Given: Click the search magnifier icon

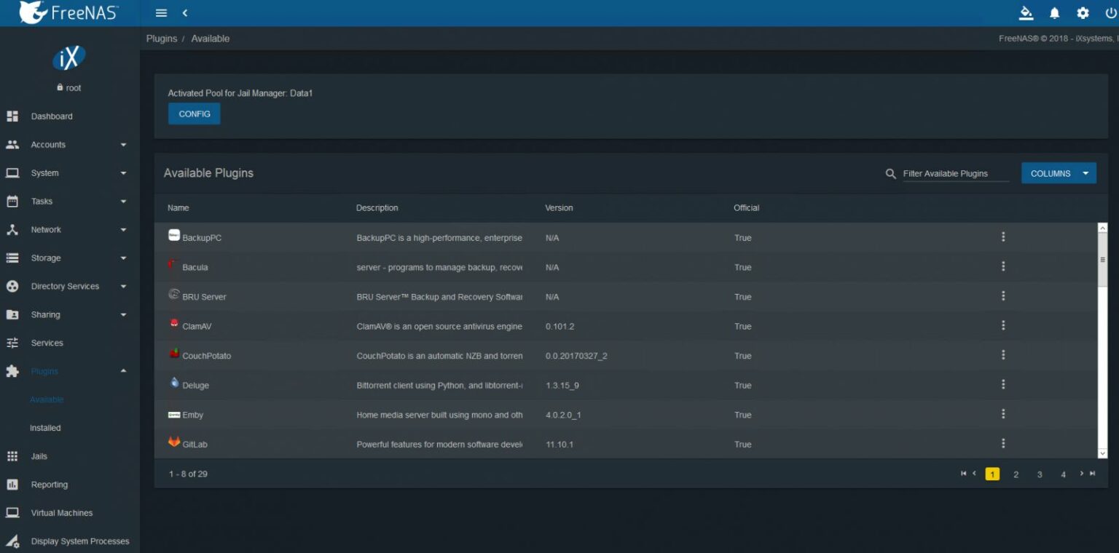Looking at the screenshot, I should coord(890,174).
